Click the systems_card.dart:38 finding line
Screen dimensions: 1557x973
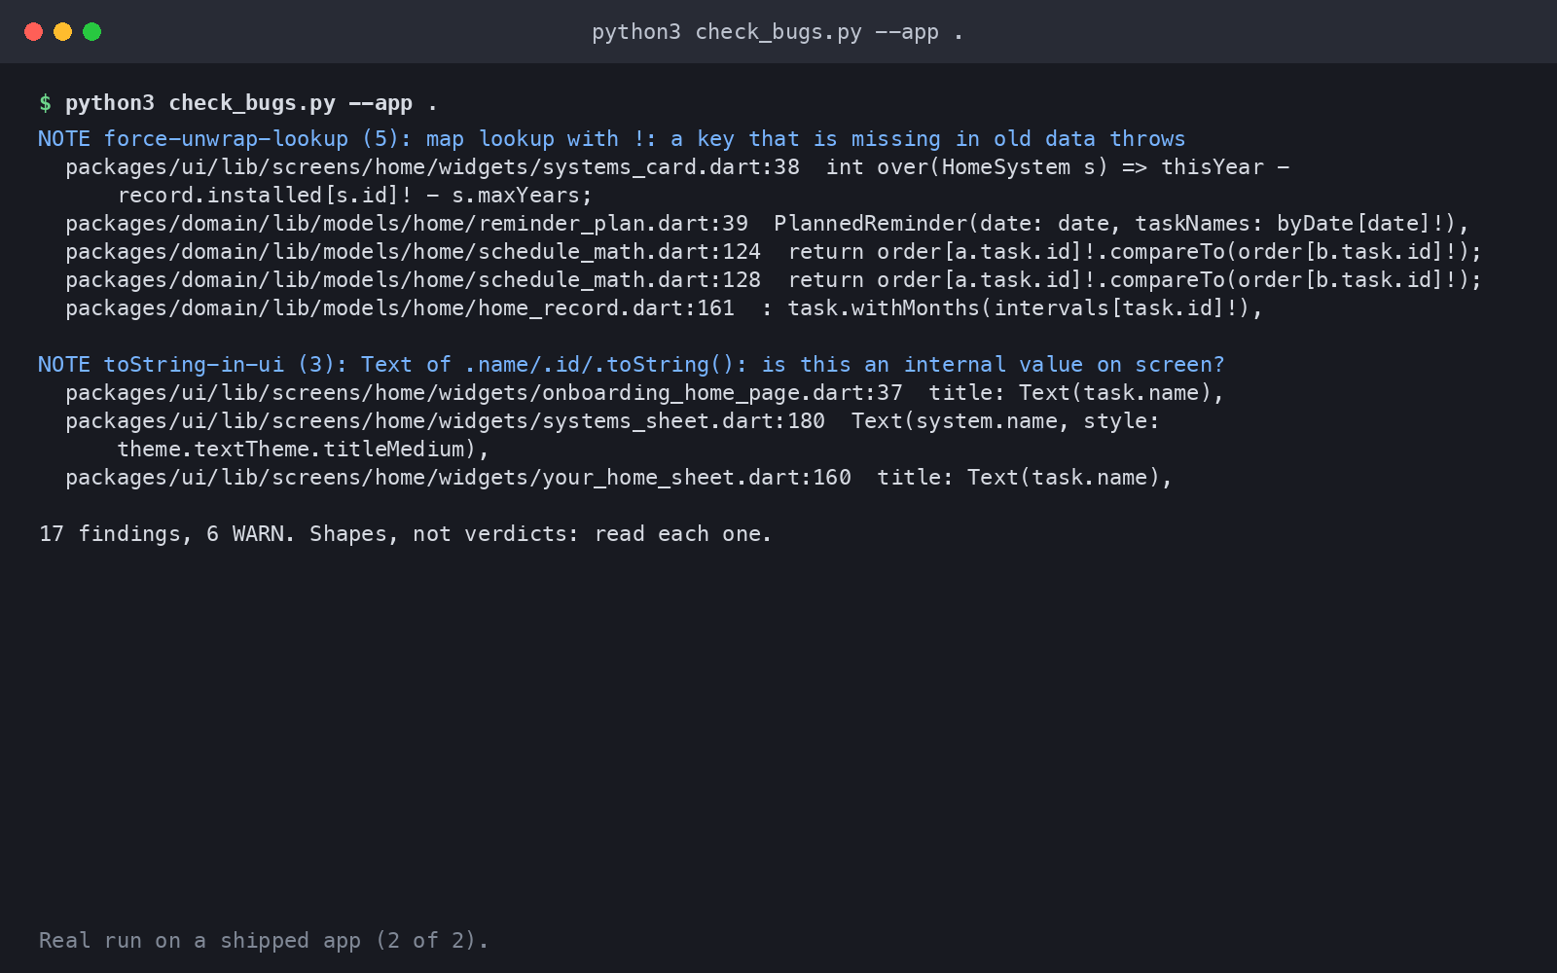[677, 167]
